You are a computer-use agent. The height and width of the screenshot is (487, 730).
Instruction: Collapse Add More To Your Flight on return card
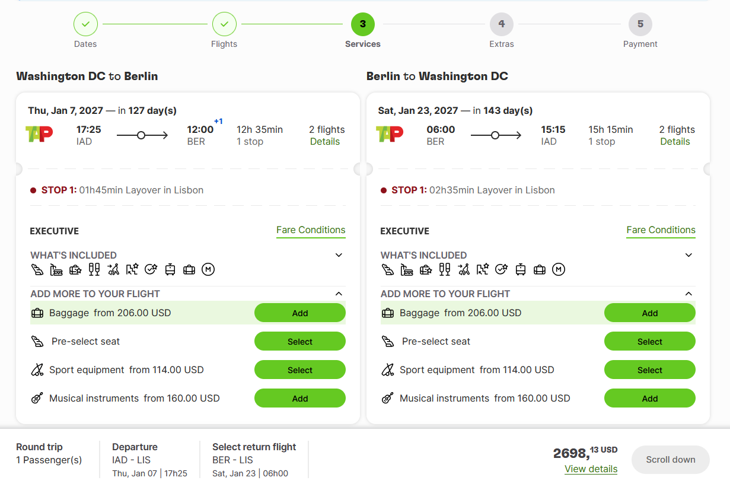tap(688, 294)
